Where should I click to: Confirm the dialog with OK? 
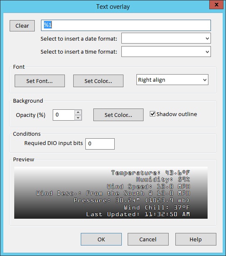point(101,239)
